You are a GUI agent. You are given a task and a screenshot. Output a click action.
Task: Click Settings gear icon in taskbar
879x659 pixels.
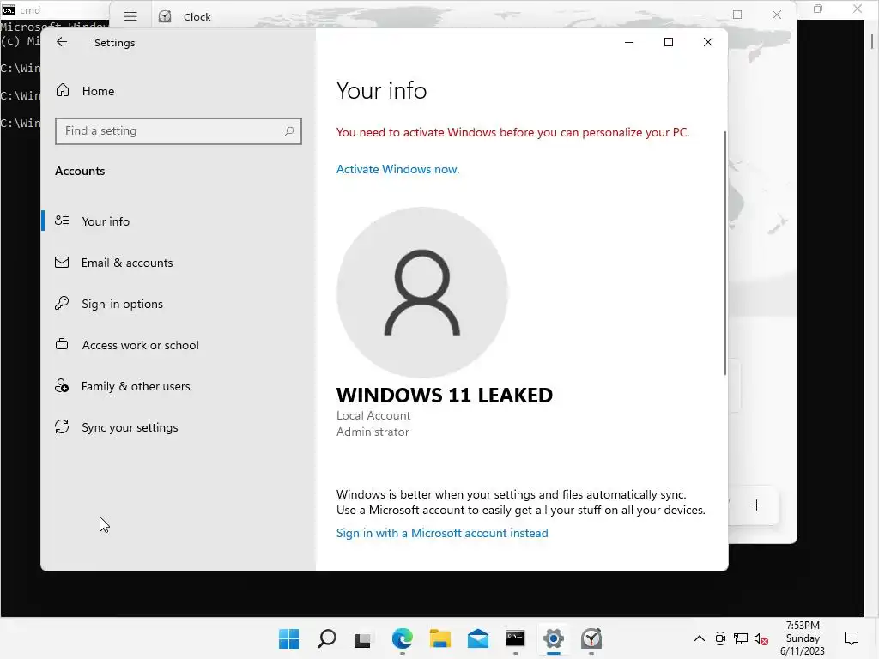tap(554, 638)
